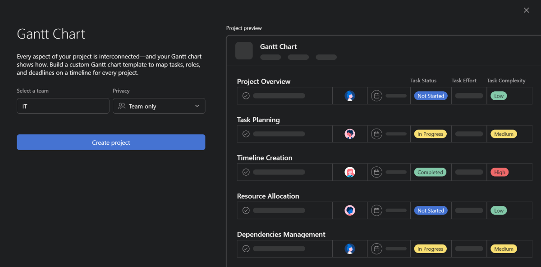Image resolution: width=541 pixels, height=267 pixels.
Task: Click the assignee avatar in Dependencies Management row
Action: 349,249
